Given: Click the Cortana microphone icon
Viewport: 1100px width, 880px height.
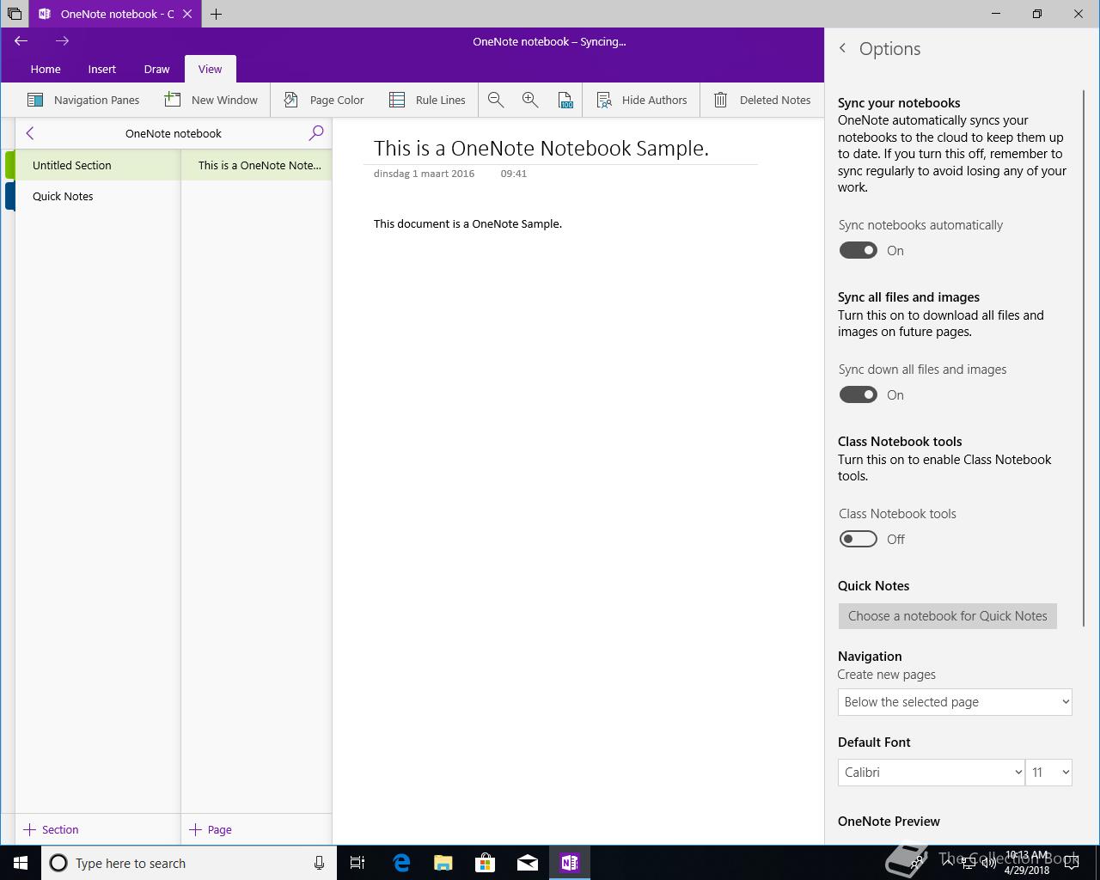Looking at the screenshot, I should [319, 863].
